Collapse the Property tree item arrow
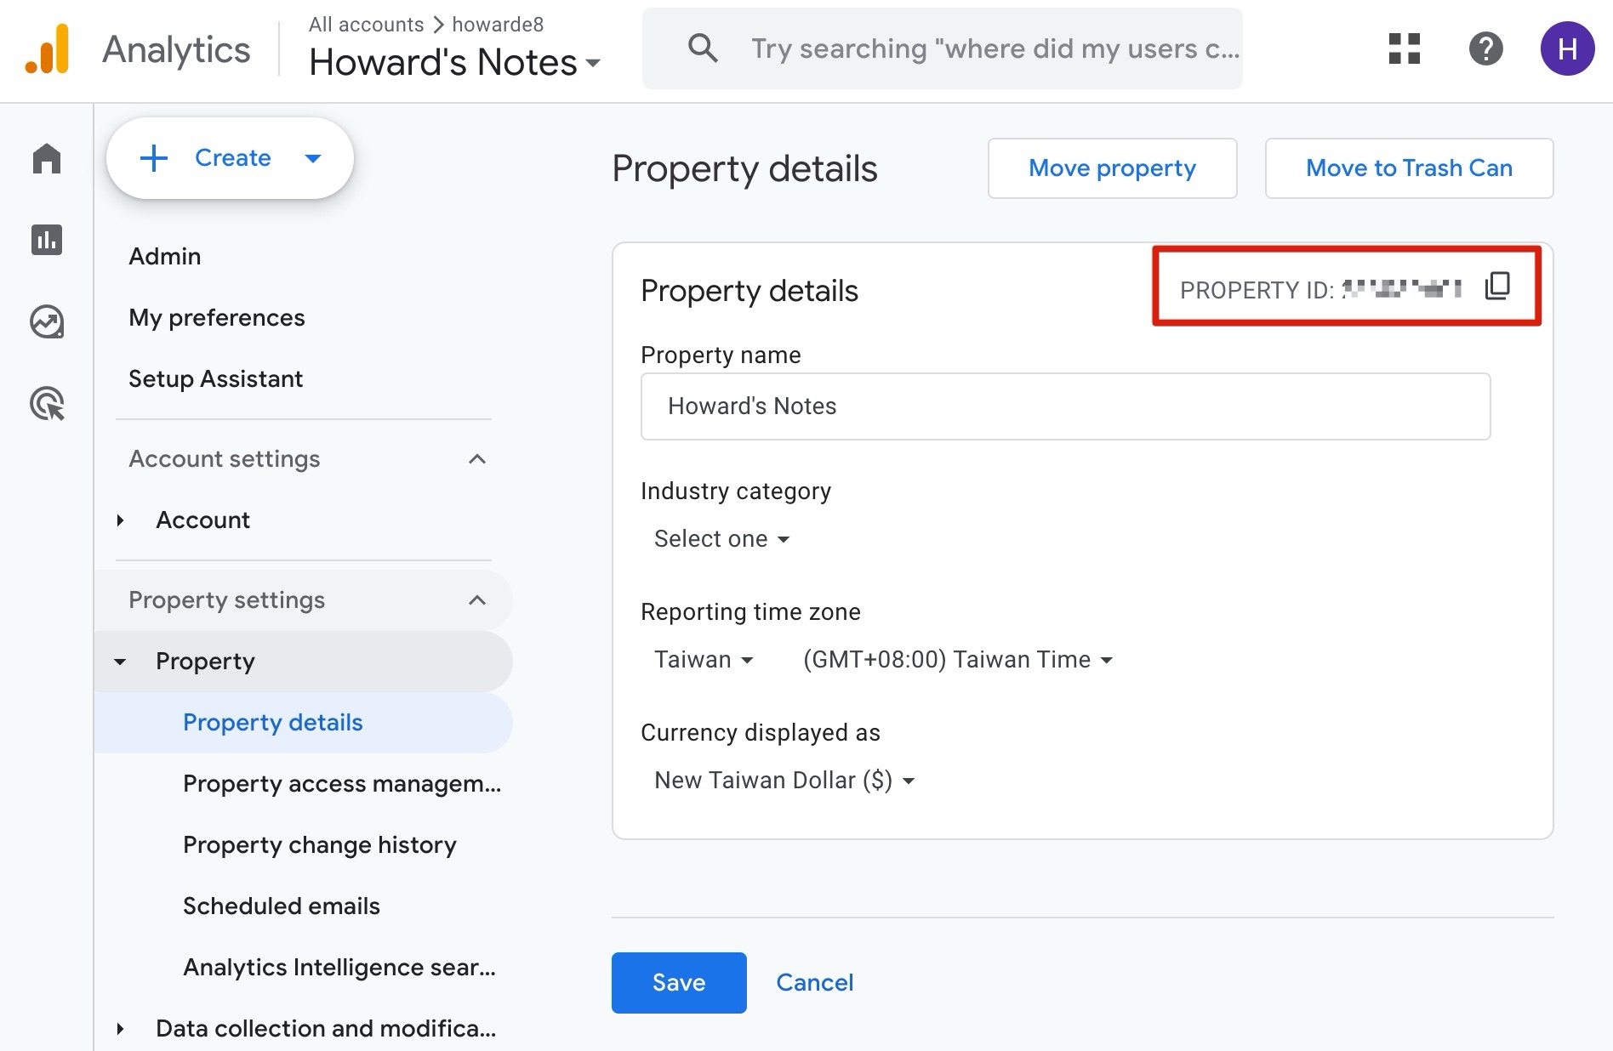This screenshot has width=1613, height=1051. tap(120, 662)
